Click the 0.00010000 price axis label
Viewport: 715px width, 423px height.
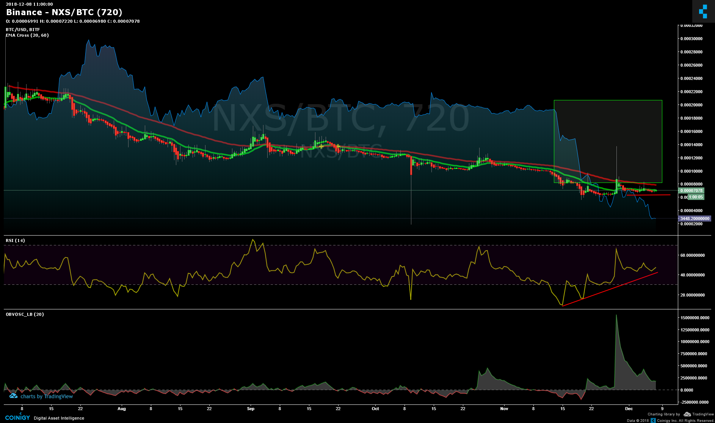[x=691, y=171]
